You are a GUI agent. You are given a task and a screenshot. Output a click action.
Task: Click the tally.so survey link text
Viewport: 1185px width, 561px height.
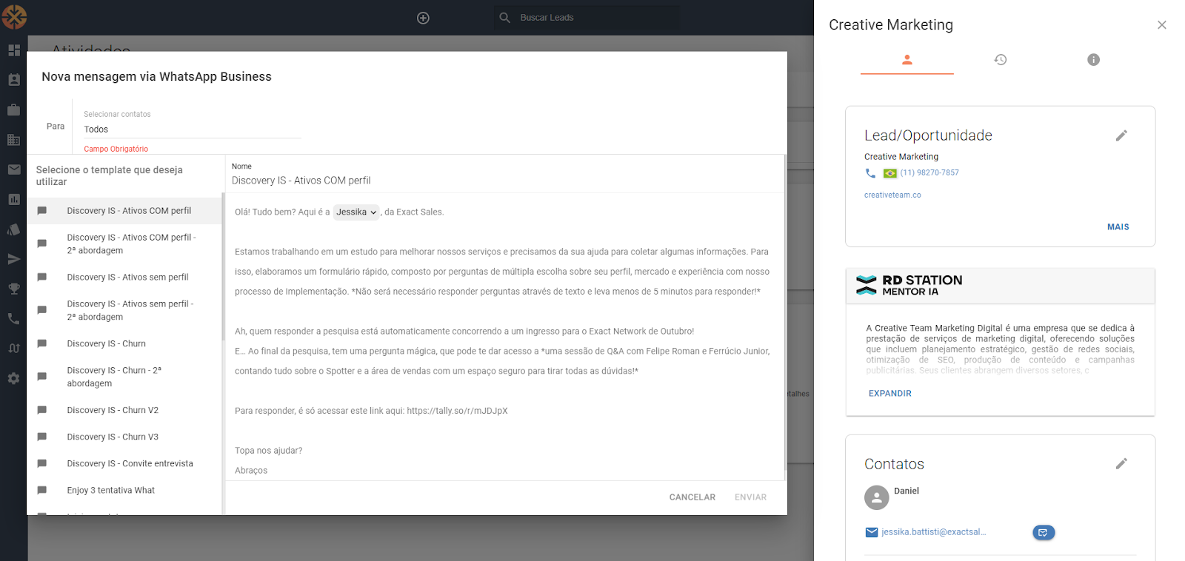click(x=457, y=411)
